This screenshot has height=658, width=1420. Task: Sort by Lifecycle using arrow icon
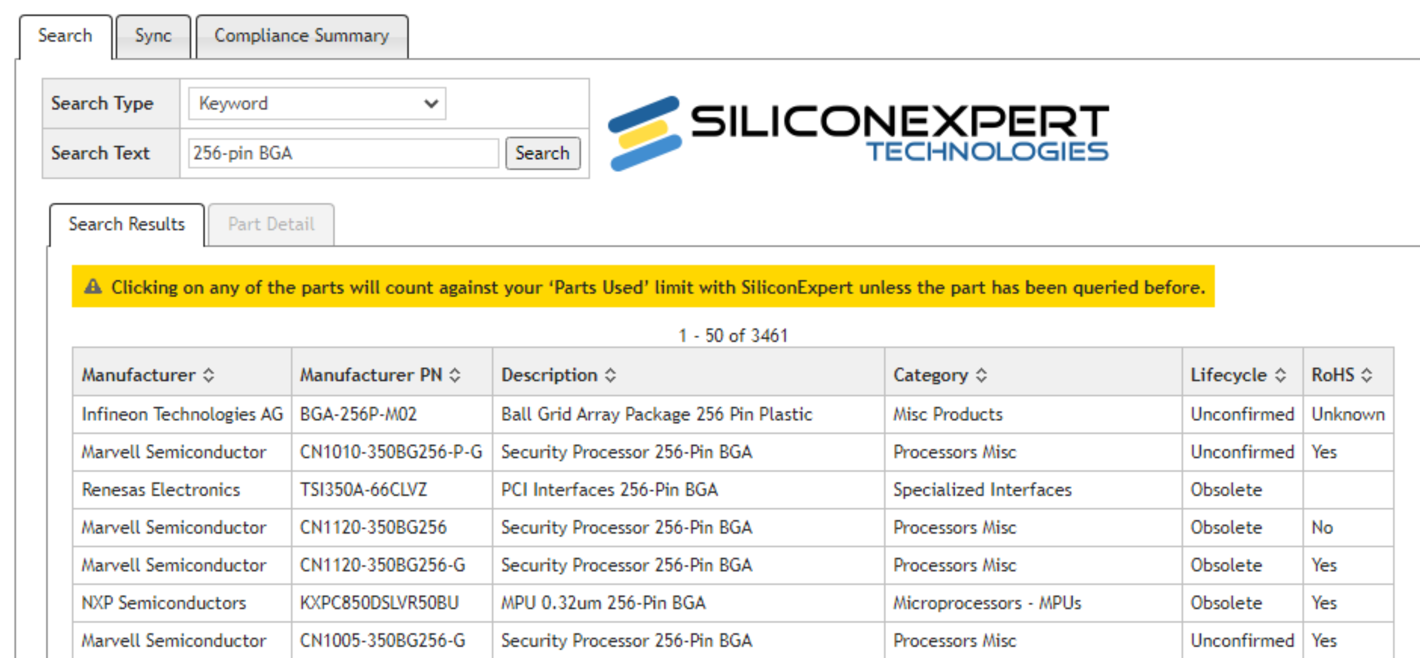(x=1280, y=375)
